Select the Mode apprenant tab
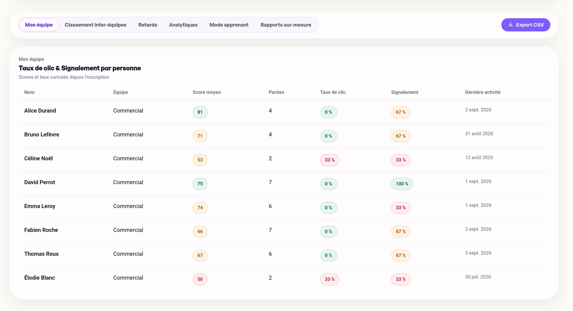This screenshot has width=573, height=311. tap(229, 25)
